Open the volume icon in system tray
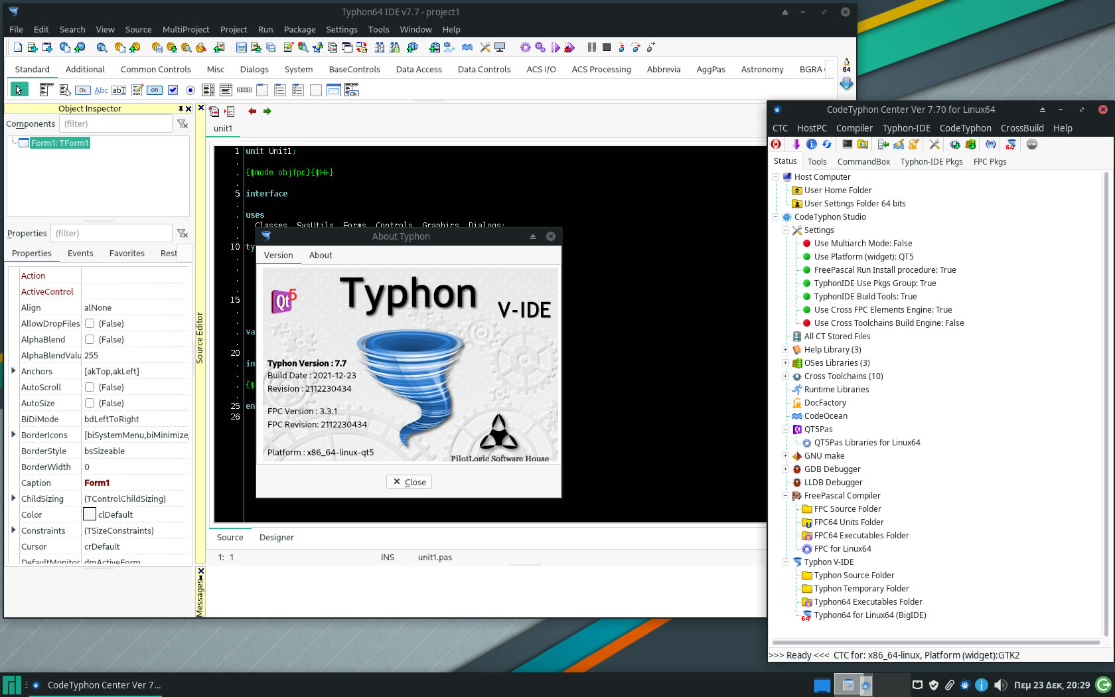Screen dimensions: 1115x697 (x=1000, y=685)
